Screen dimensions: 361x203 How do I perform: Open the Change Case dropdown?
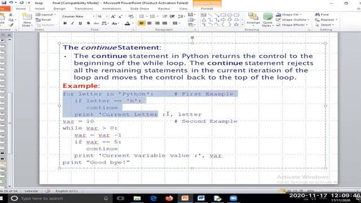pos(115,23)
